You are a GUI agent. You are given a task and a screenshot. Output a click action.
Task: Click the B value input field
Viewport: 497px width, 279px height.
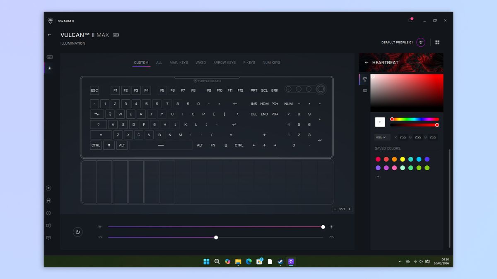point(432,137)
